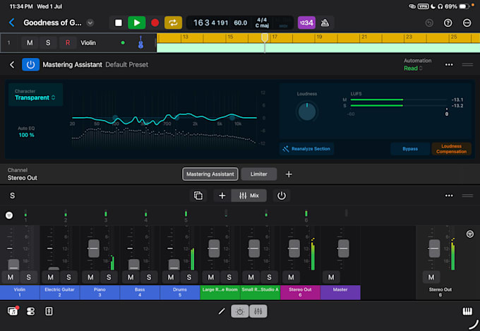Tap the filter icon beside right Stereo Out
This screenshot has width=480, height=331.
(x=470, y=234)
